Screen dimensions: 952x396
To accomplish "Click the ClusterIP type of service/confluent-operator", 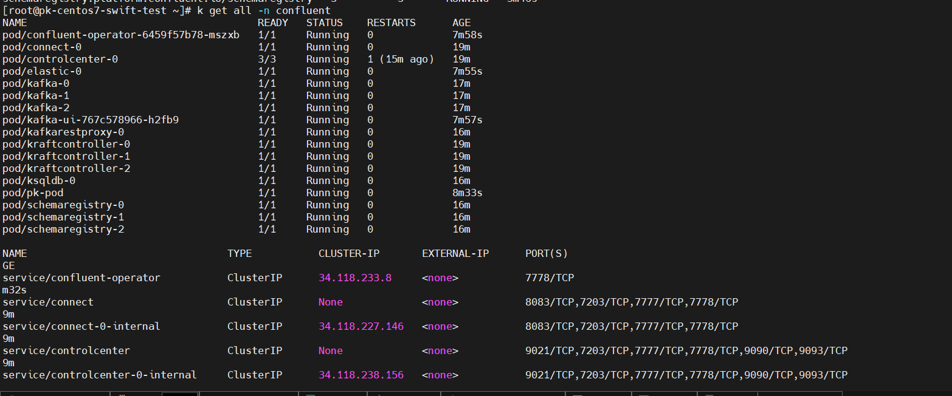I will 255,278.
